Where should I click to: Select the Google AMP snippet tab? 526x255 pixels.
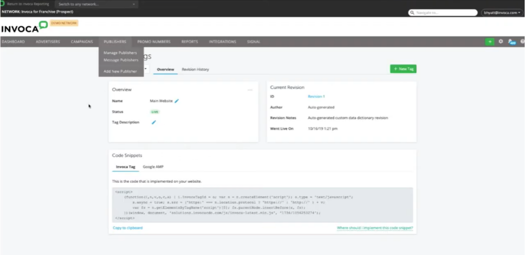[x=153, y=167]
